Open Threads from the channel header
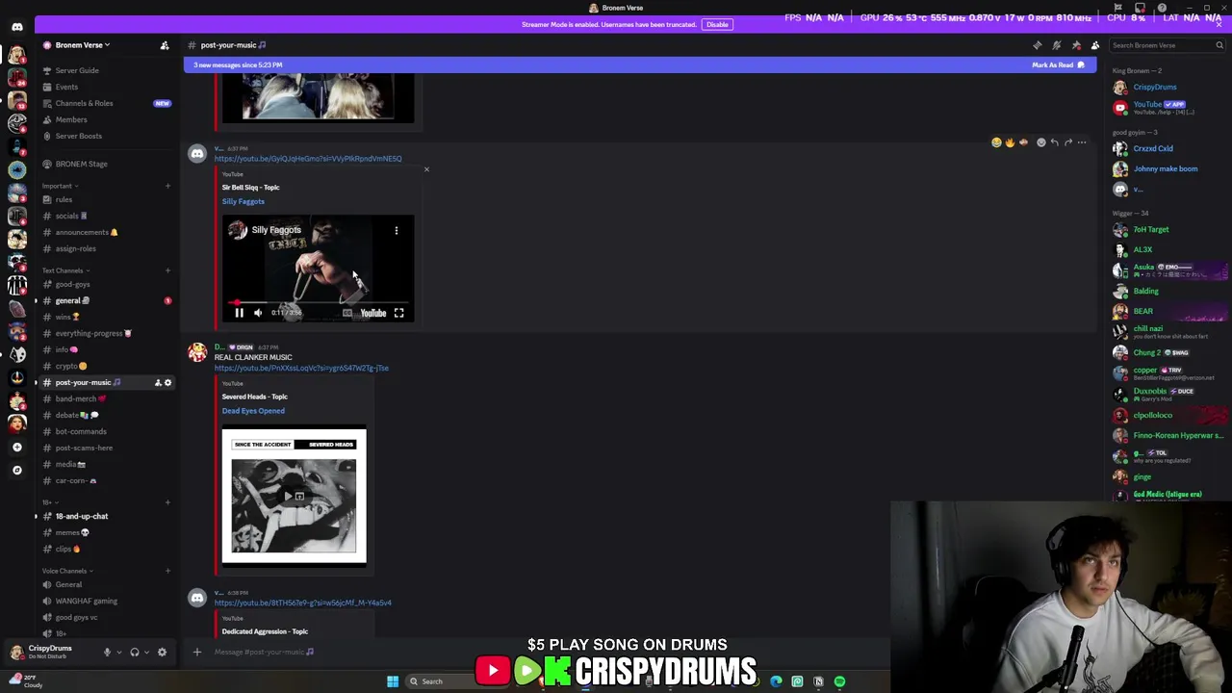Viewport: 1232px width, 693px height. click(x=1038, y=45)
